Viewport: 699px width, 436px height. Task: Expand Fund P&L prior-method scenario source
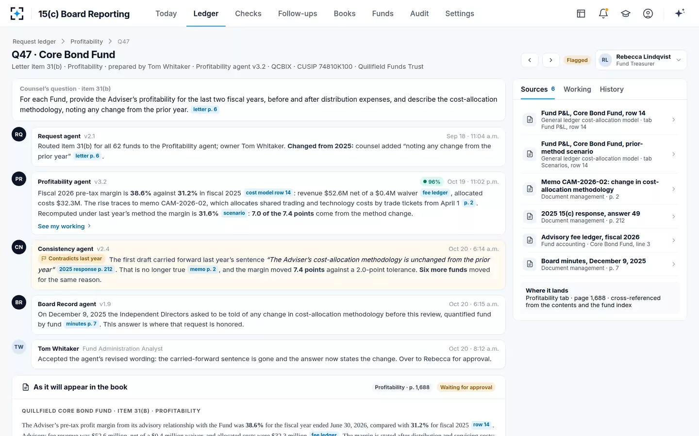674,154
